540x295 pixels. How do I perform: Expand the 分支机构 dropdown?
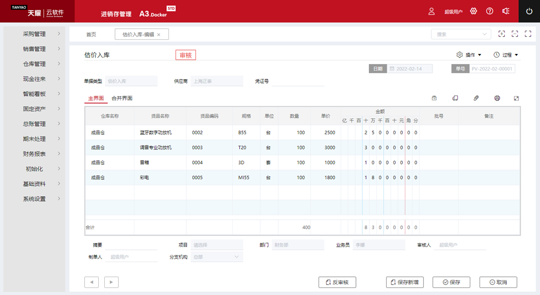click(217, 257)
